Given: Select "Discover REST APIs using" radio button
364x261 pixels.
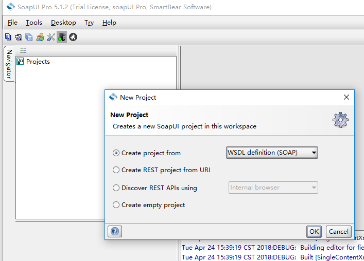Looking at the screenshot, I should click(116, 188).
